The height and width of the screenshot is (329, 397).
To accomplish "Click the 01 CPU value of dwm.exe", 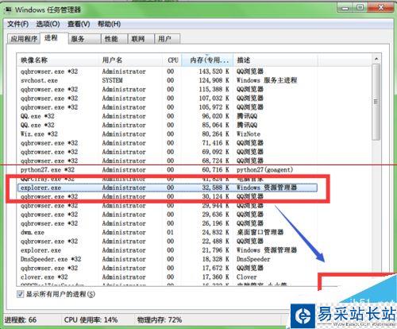I will [171, 232].
